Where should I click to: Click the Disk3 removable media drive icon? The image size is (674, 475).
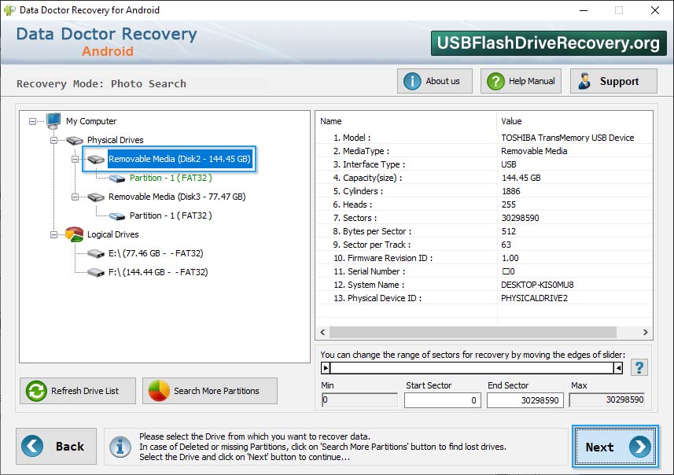96,197
